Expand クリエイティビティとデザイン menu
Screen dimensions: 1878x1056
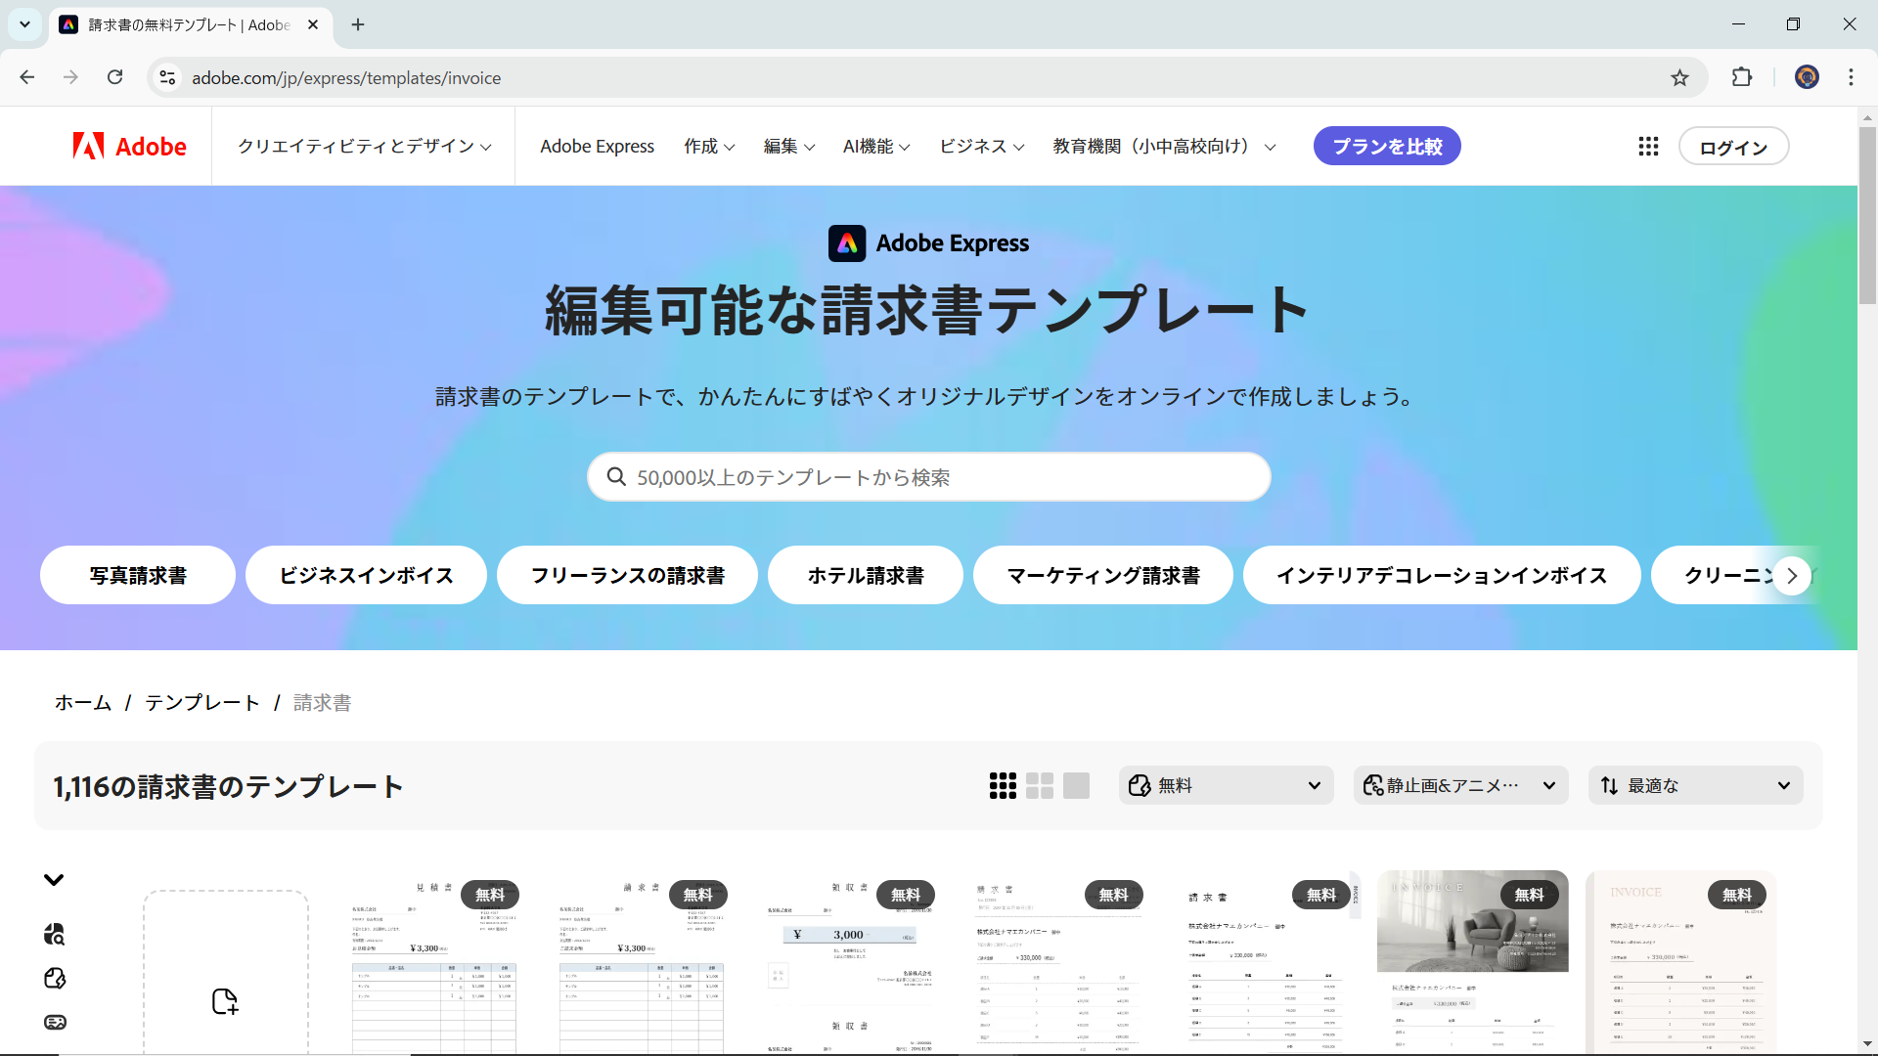point(364,147)
